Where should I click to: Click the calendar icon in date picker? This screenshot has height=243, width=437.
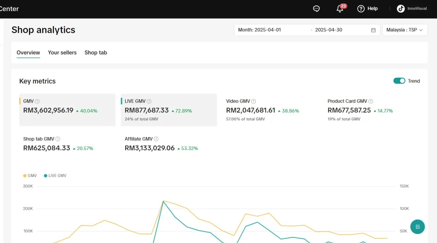373,30
